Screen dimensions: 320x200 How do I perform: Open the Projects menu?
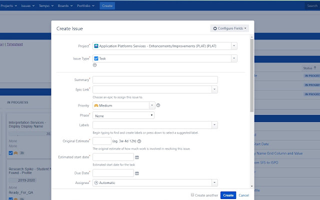pyautogui.click(x=9, y=5)
